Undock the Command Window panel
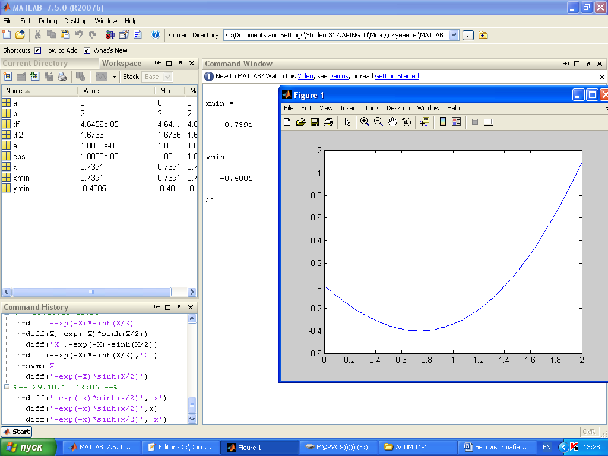Image resolution: width=608 pixels, height=456 pixels. tap(588, 64)
